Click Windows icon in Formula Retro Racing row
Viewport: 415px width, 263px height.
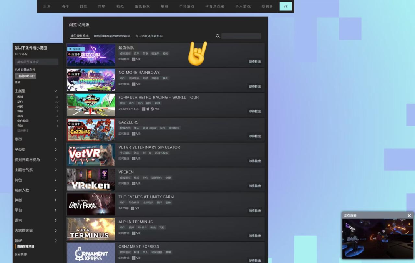pos(143,109)
